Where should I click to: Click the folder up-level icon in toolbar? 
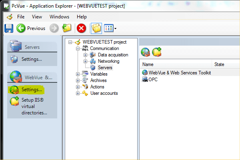[67, 28]
